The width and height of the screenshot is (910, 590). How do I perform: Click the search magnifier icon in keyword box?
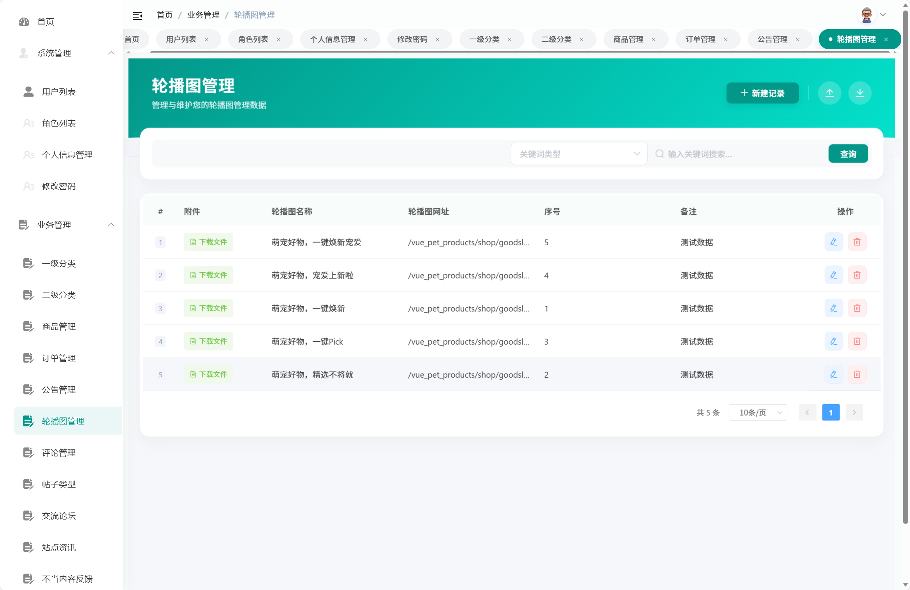coord(660,153)
